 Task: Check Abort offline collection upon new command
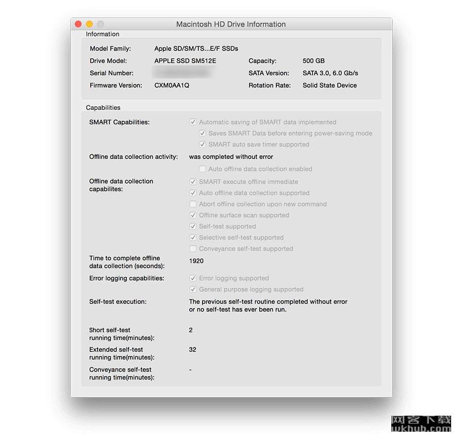[x=193, y=204]
